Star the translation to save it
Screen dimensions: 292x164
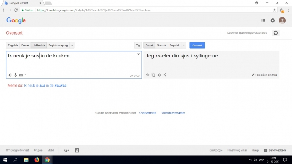coord(148,75)
